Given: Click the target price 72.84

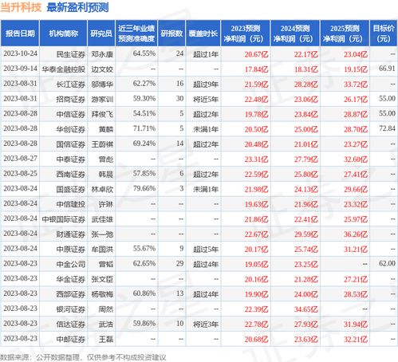Looking at the screenshot, I should (387, 128).
